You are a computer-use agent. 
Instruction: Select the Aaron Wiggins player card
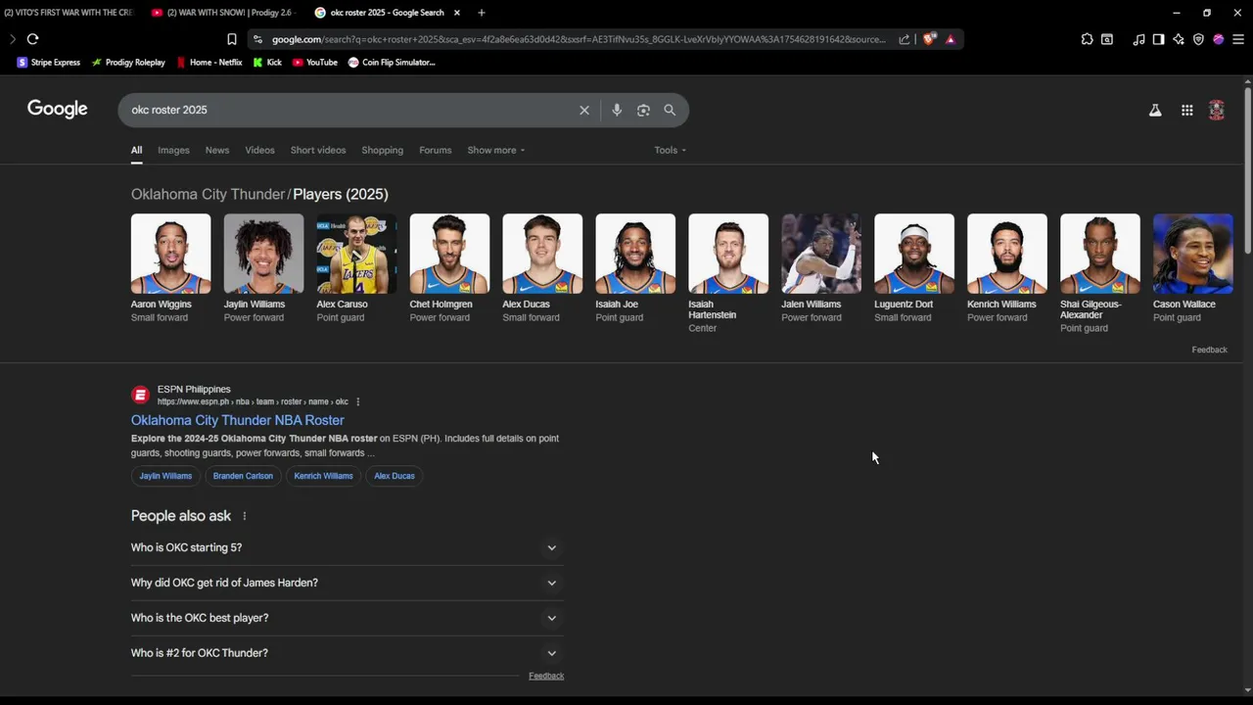tap(170, 268)
